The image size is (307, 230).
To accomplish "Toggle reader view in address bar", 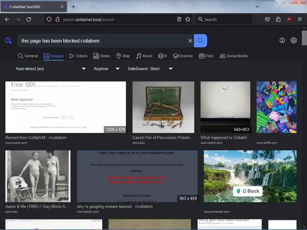I will coord(179,19).
